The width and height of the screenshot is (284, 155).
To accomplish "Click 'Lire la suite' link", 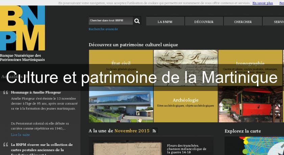I will click(x=20, y=134).
